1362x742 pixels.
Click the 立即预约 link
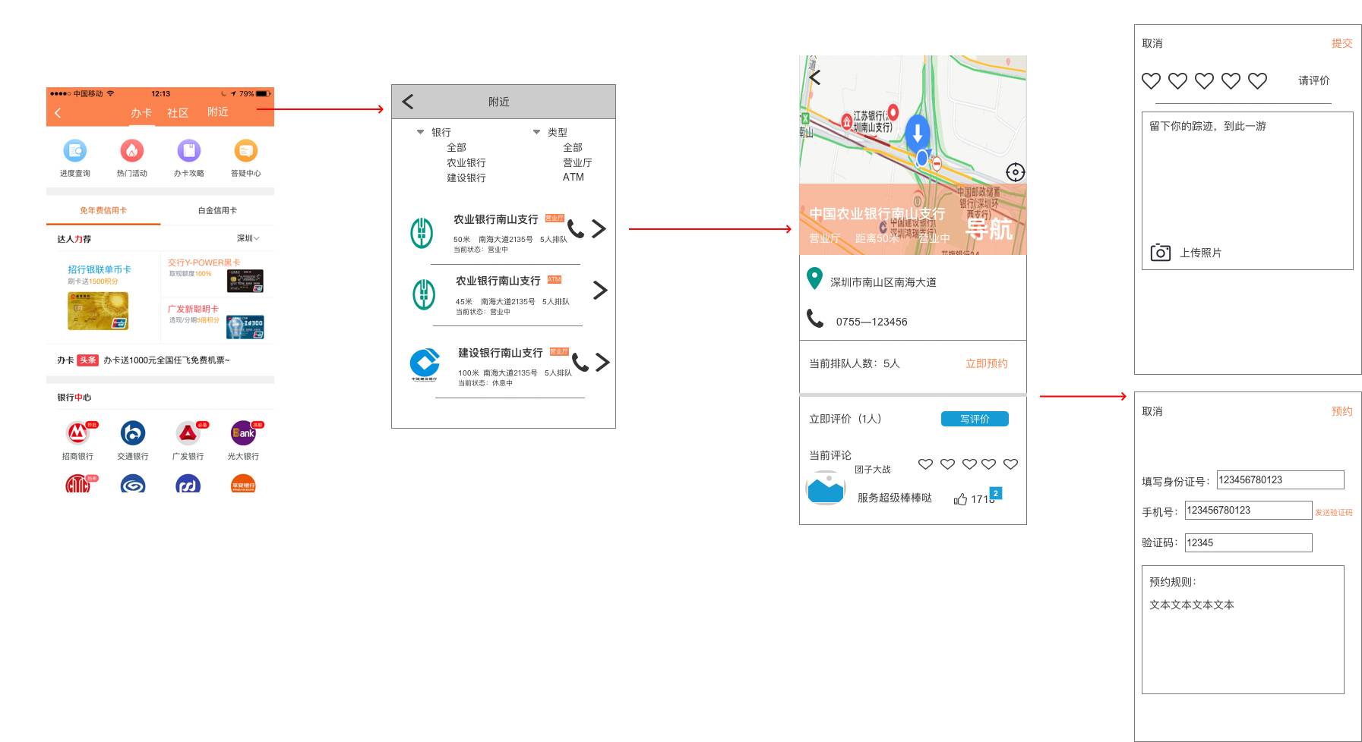987,363
